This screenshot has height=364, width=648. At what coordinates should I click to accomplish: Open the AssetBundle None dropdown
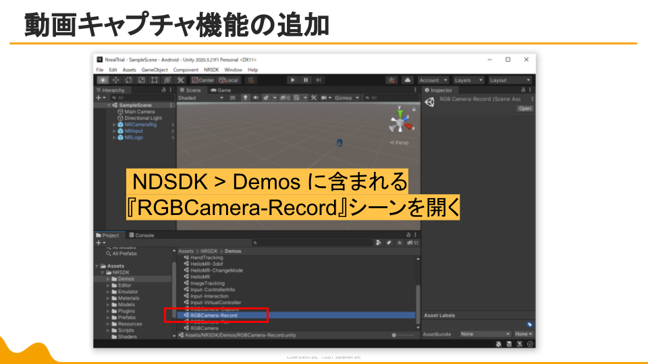(485, 334)
